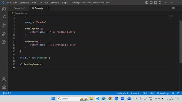
Task: Open the Windows Start menu
Action: click(x=53, y=99)
